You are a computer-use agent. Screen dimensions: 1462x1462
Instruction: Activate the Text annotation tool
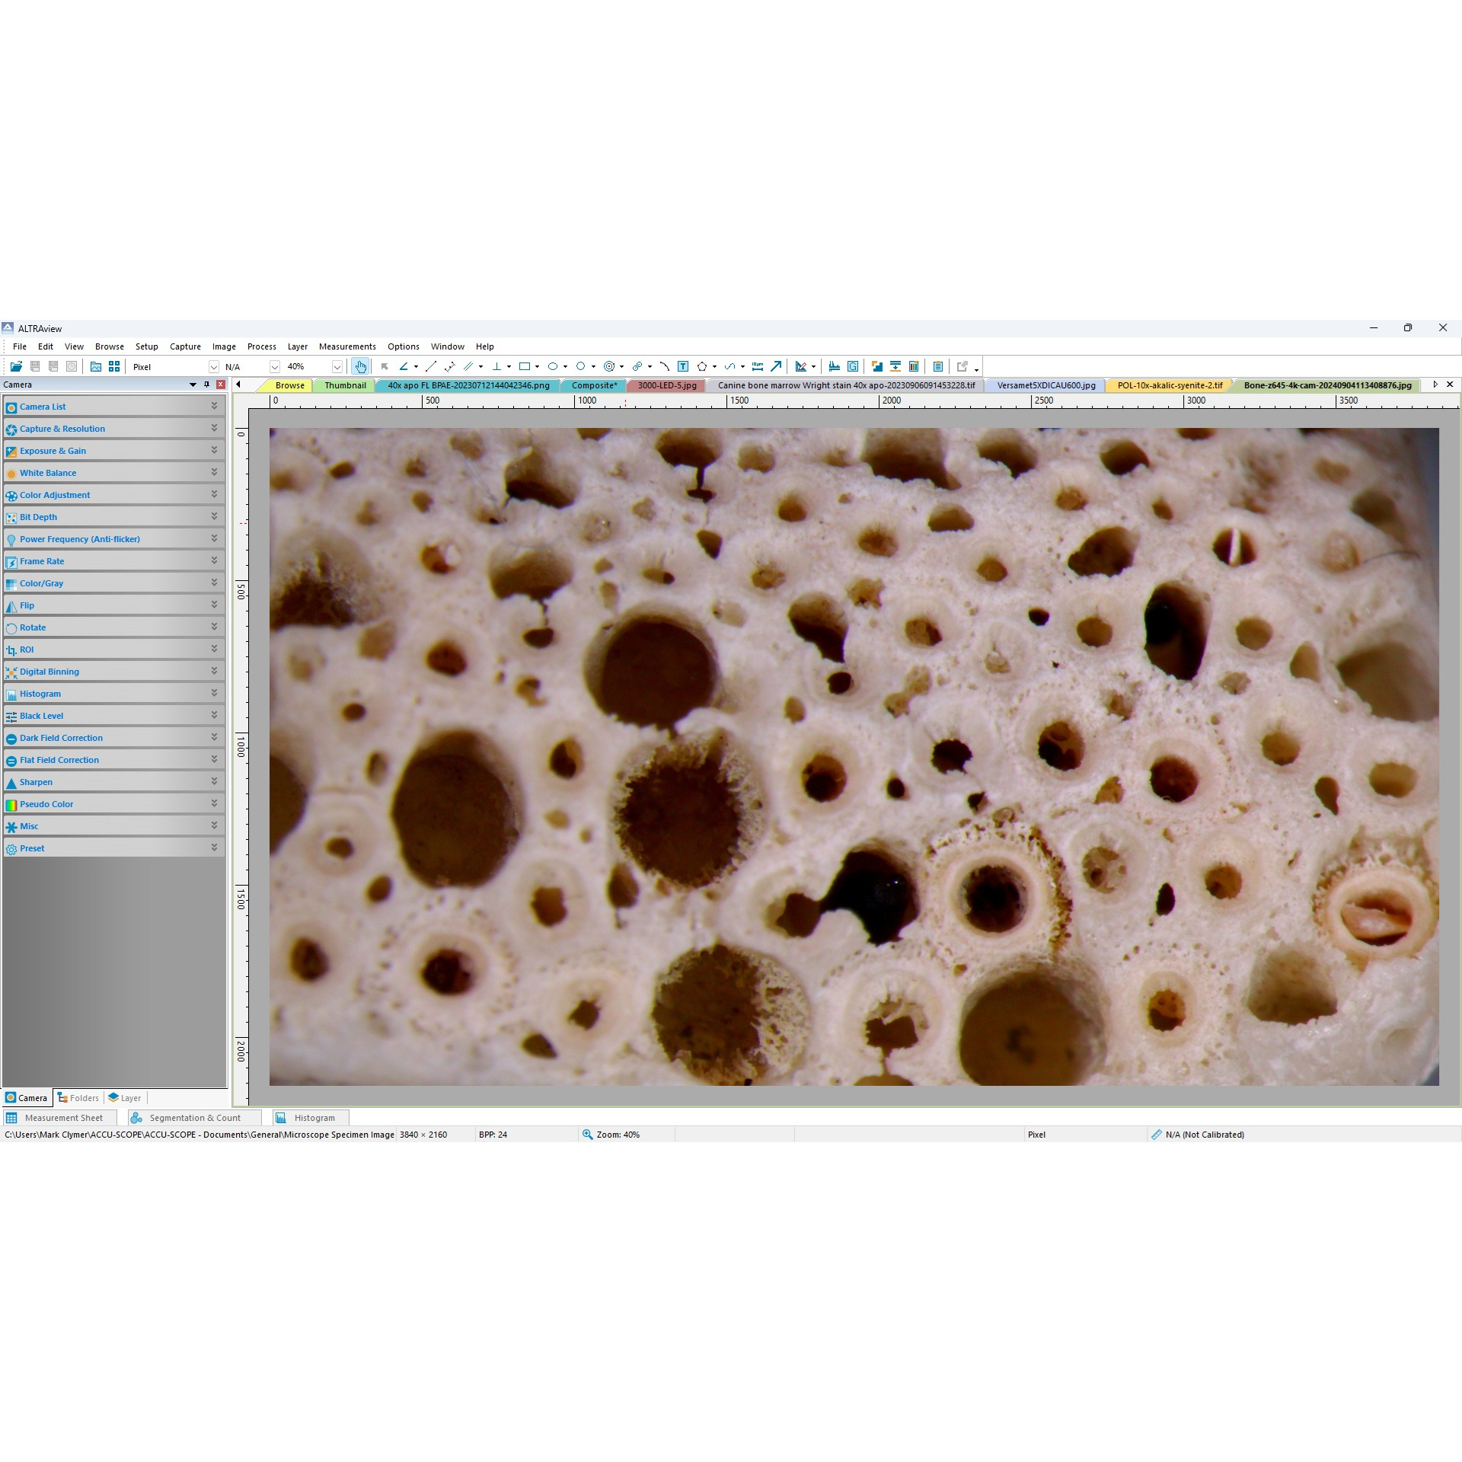pos(683,366)
